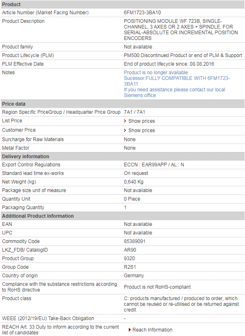This screenshot has height=336, width=245.
Task: Click the red chevron beside Customer Price
Action: 125,130
